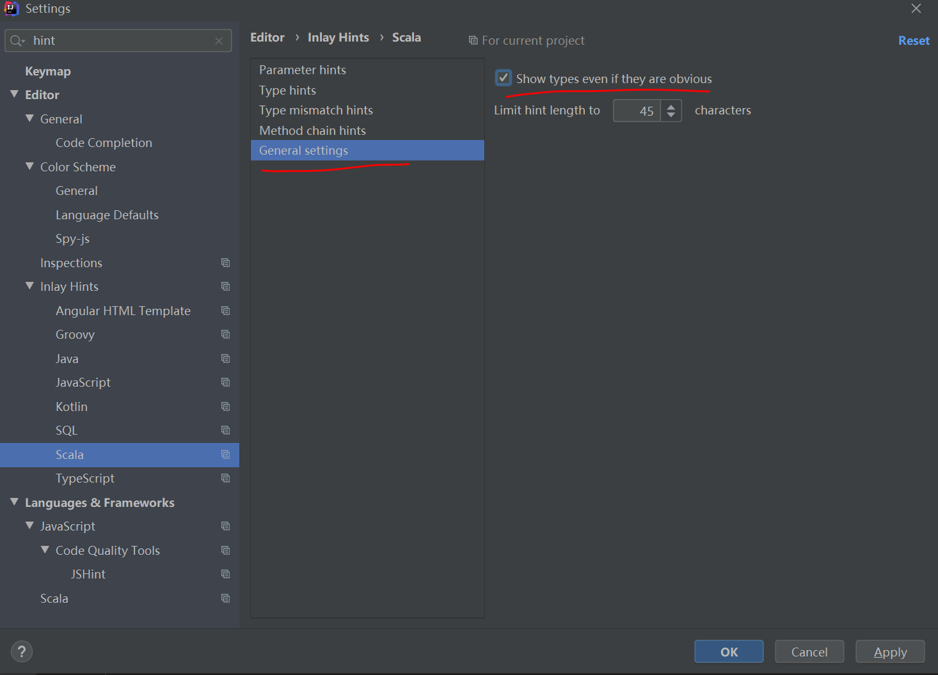Collapse the Code Quality Tools node

point(45,550)
